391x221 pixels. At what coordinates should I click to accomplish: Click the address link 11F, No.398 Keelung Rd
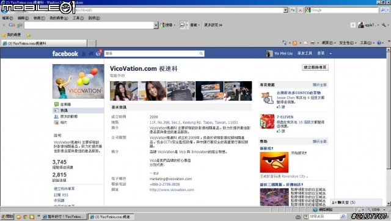[194, 123]
